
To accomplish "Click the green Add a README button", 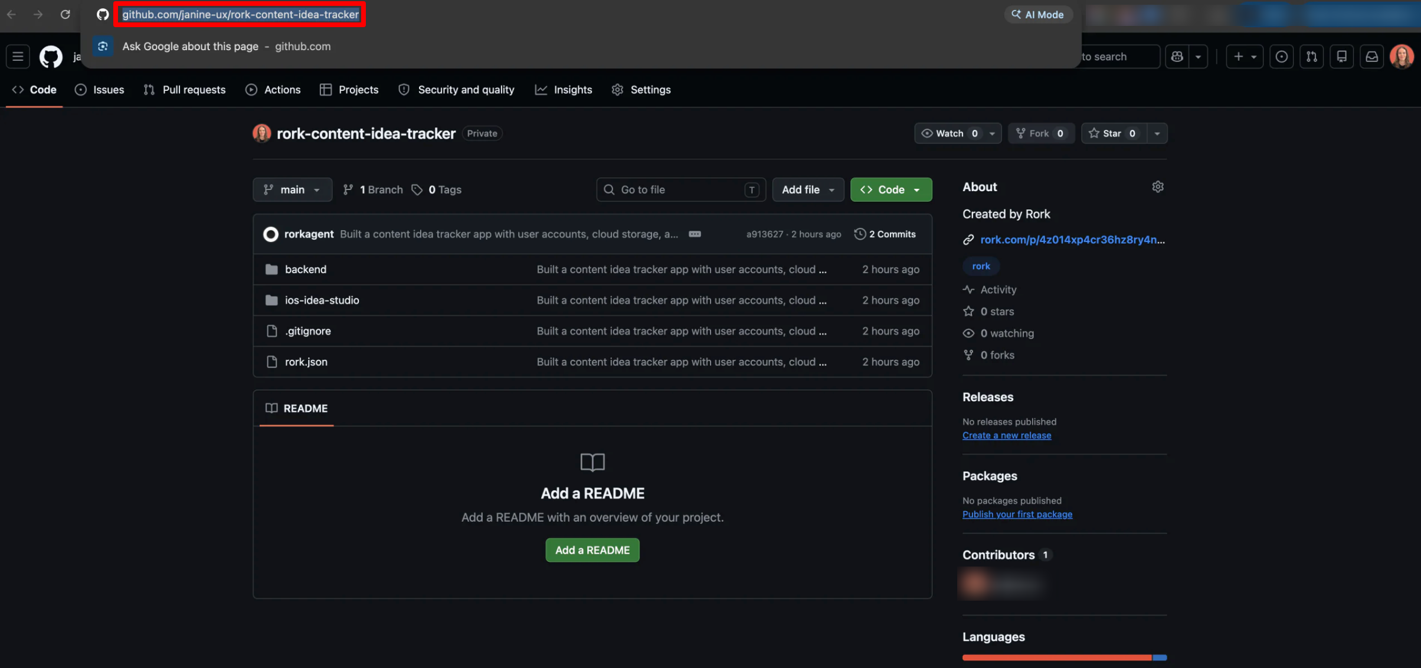I will tap(592, 550).
